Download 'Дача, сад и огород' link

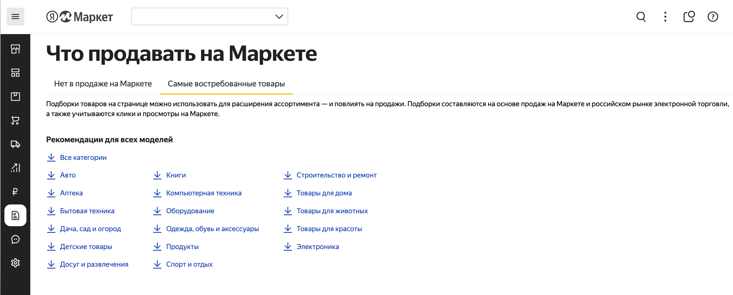click(x=84, y=229)
